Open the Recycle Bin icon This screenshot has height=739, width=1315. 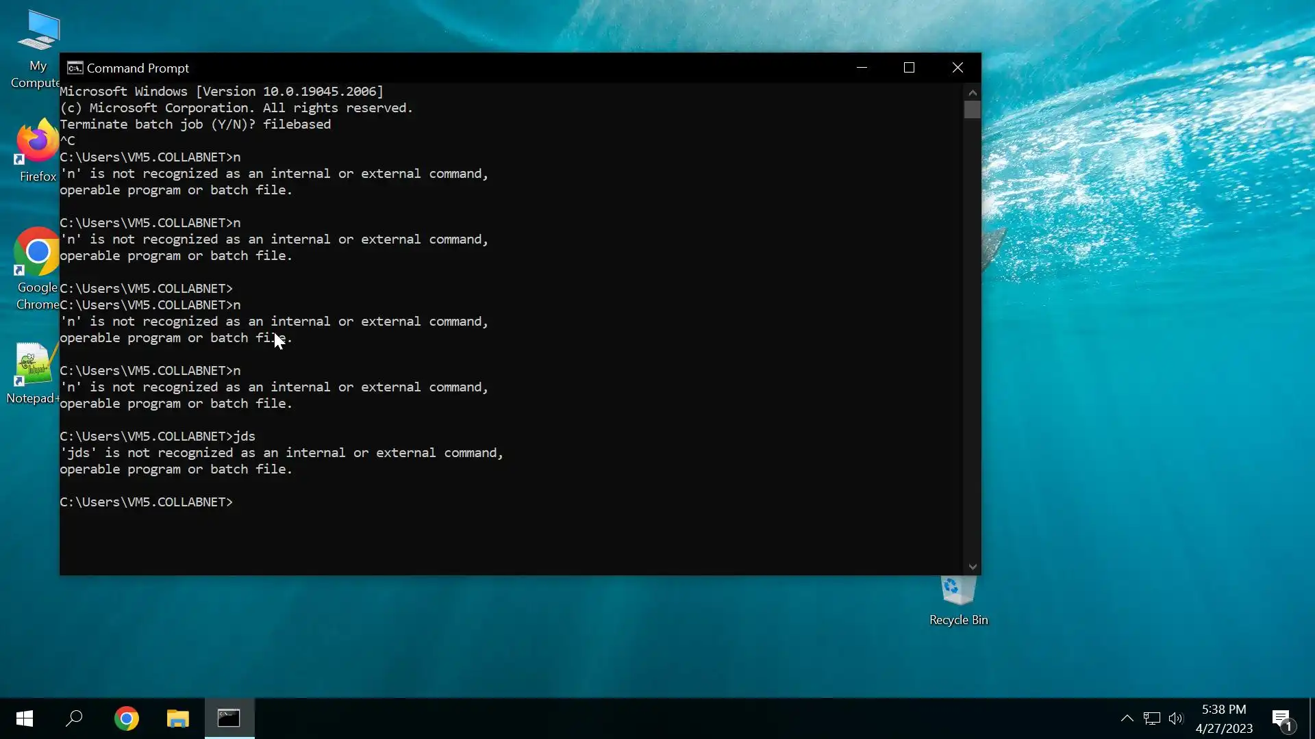[958, 590]
